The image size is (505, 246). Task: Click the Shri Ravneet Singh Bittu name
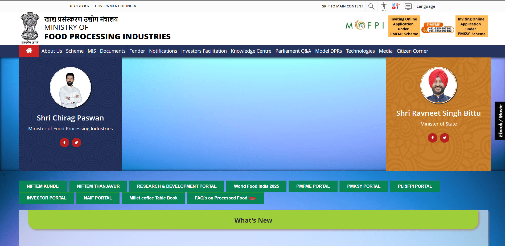point(438,113)
